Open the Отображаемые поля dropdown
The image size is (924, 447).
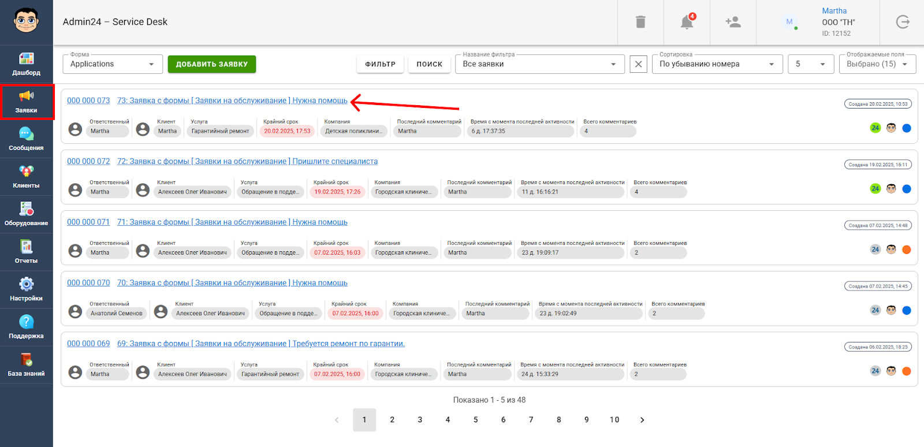pos(877,64)
